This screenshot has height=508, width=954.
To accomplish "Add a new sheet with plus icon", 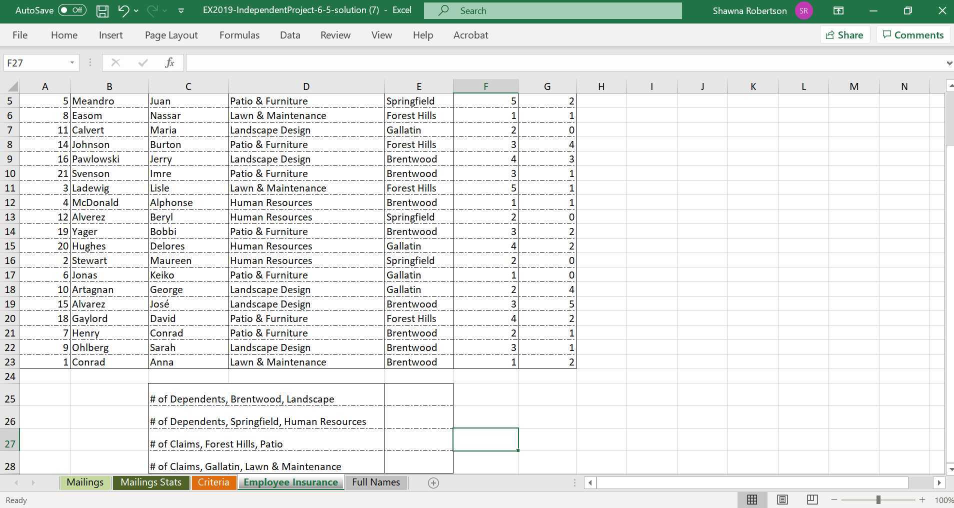I will pos(433,482).
